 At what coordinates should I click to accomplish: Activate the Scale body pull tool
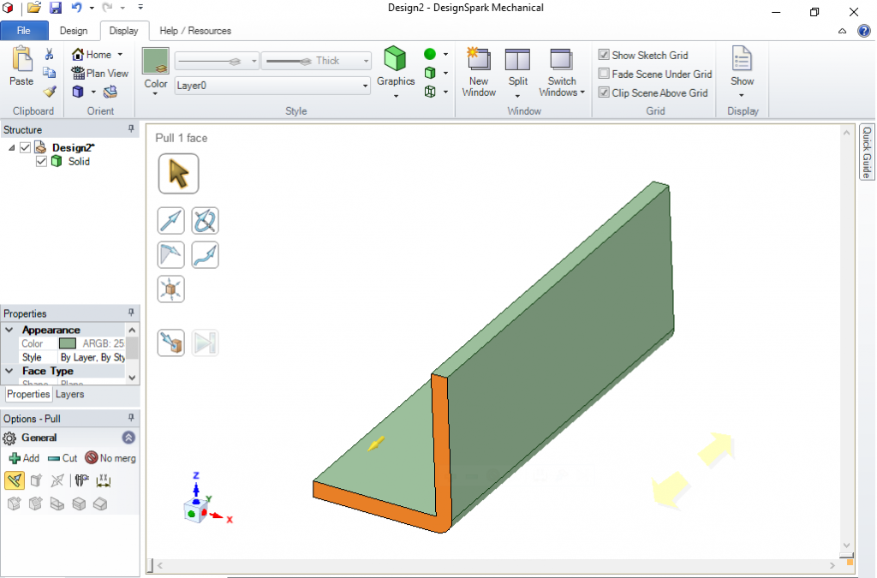click(x=170, y=289)
